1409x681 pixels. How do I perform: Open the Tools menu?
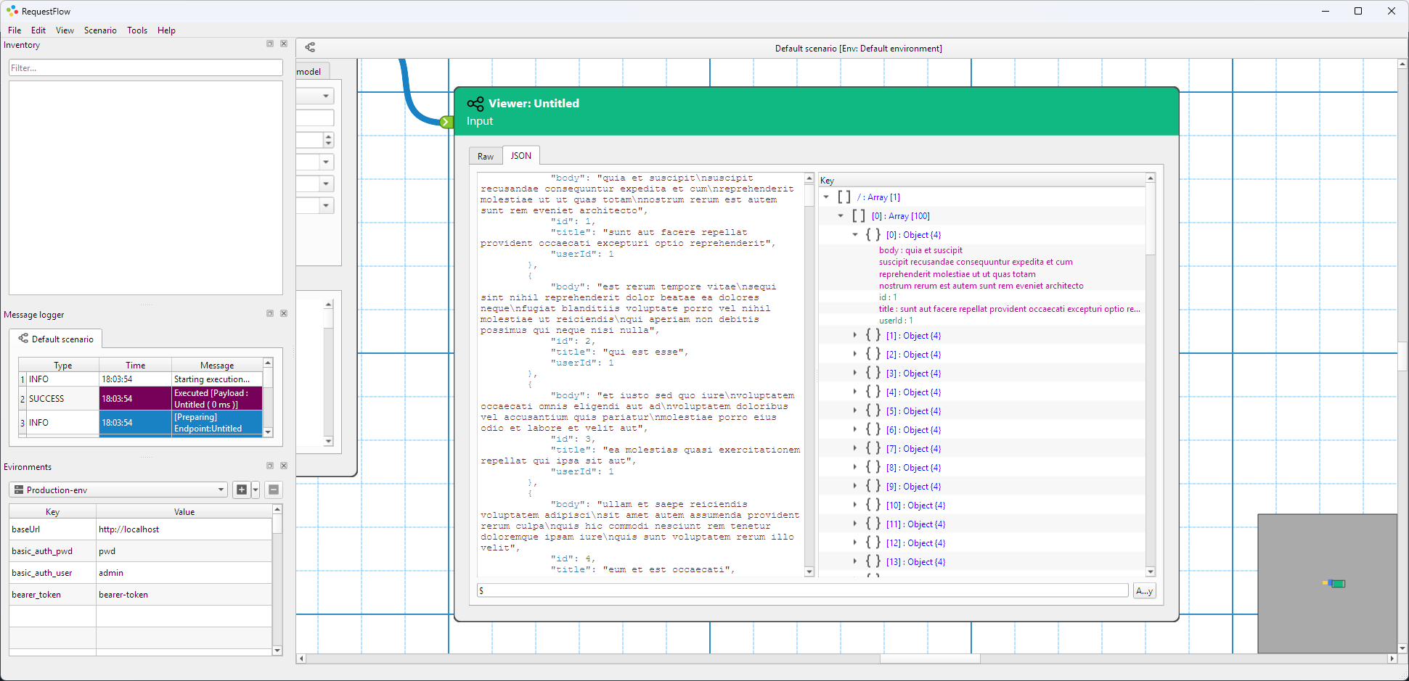tap(137, 30)
